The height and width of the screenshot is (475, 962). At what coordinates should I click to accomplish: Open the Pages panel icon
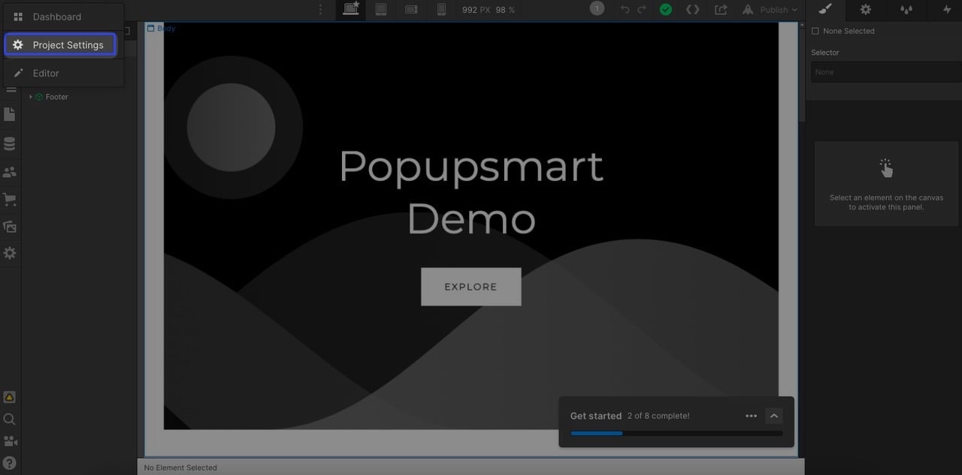tap(10, 115)
